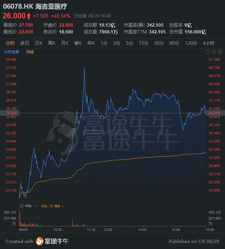
Task: Open the 多日 multi-day view
Action: point(25,43)
